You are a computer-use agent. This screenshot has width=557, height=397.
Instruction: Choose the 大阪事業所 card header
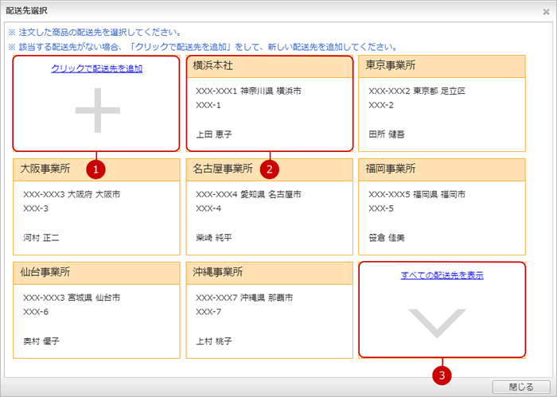(x=96, y=169)
